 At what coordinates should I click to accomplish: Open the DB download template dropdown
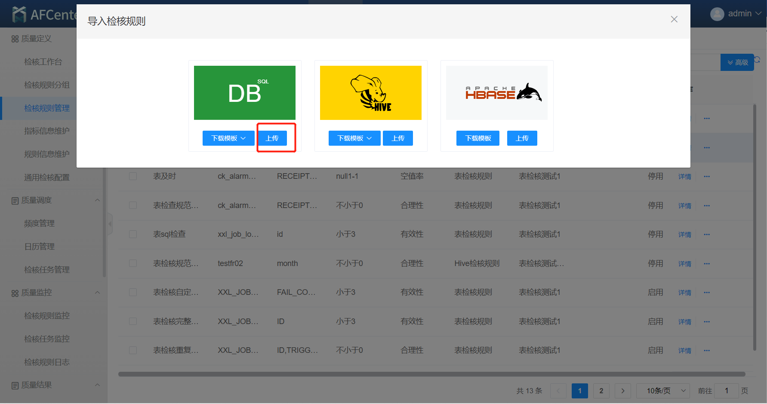coord(228,138)
